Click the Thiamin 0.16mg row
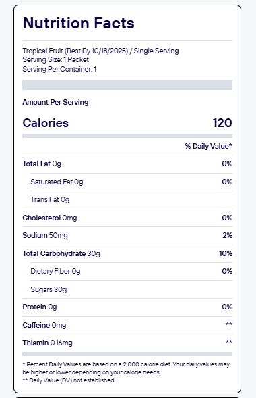The width and height of the screenshot is (256, 398). coord(127,343)
